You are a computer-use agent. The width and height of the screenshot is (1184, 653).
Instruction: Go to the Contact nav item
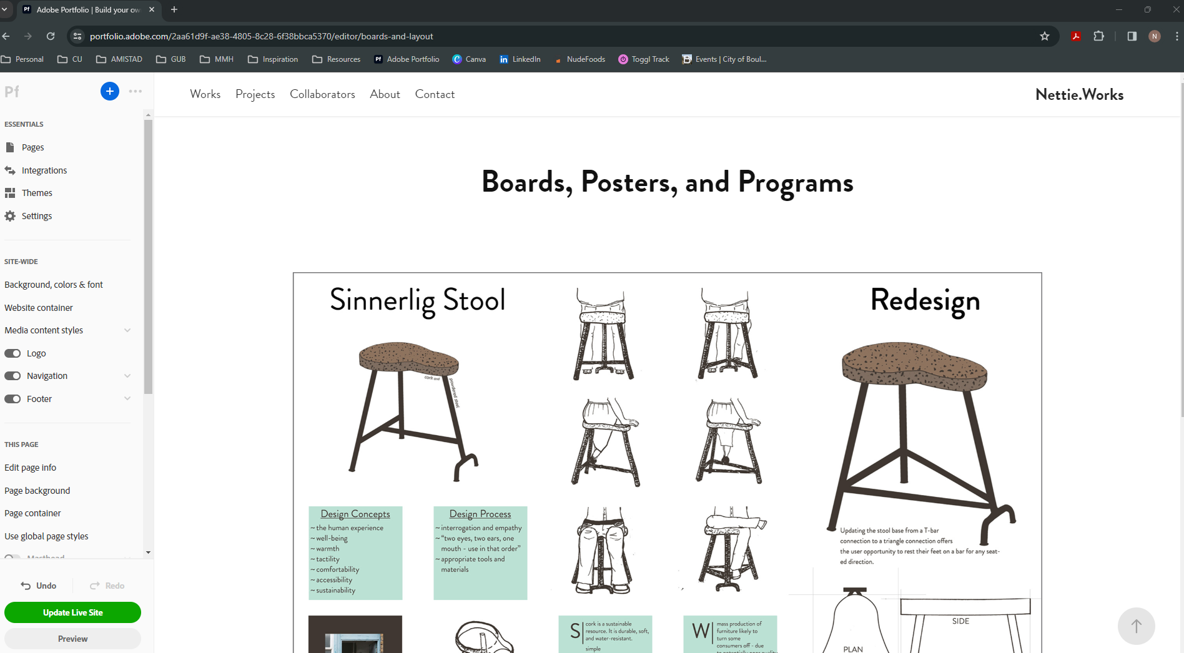click(x=435, y=94)
